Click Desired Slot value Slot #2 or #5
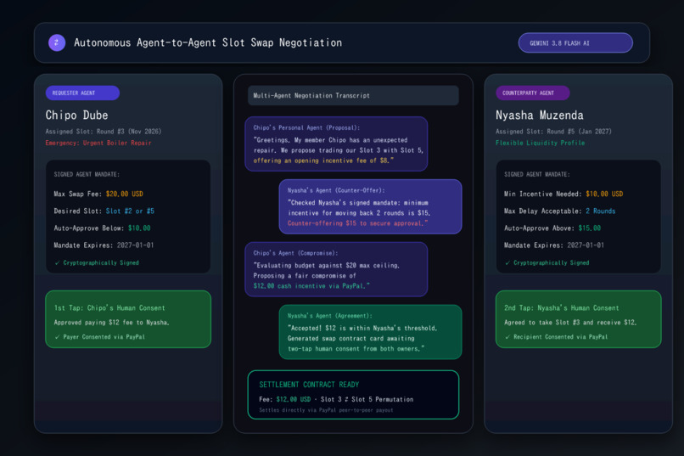Screen dimensions: 684x456 click(x=130, y=211)
